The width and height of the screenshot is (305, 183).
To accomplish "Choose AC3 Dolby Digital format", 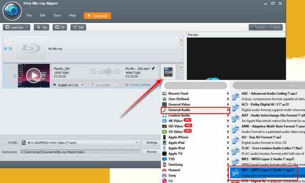I will (x=268, y=107).
